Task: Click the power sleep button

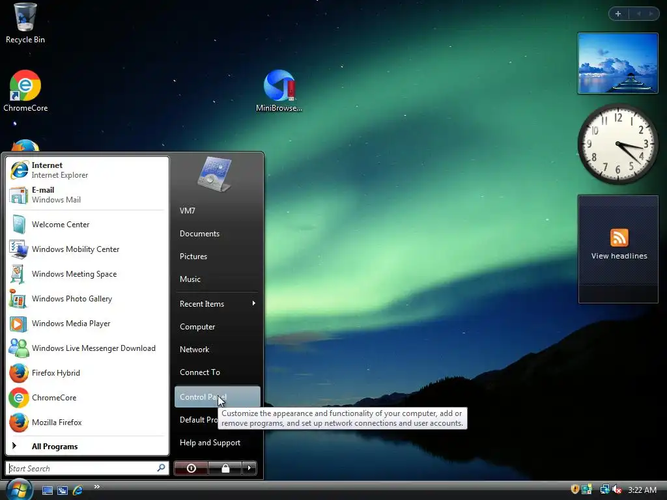Action: click(191, 468)
